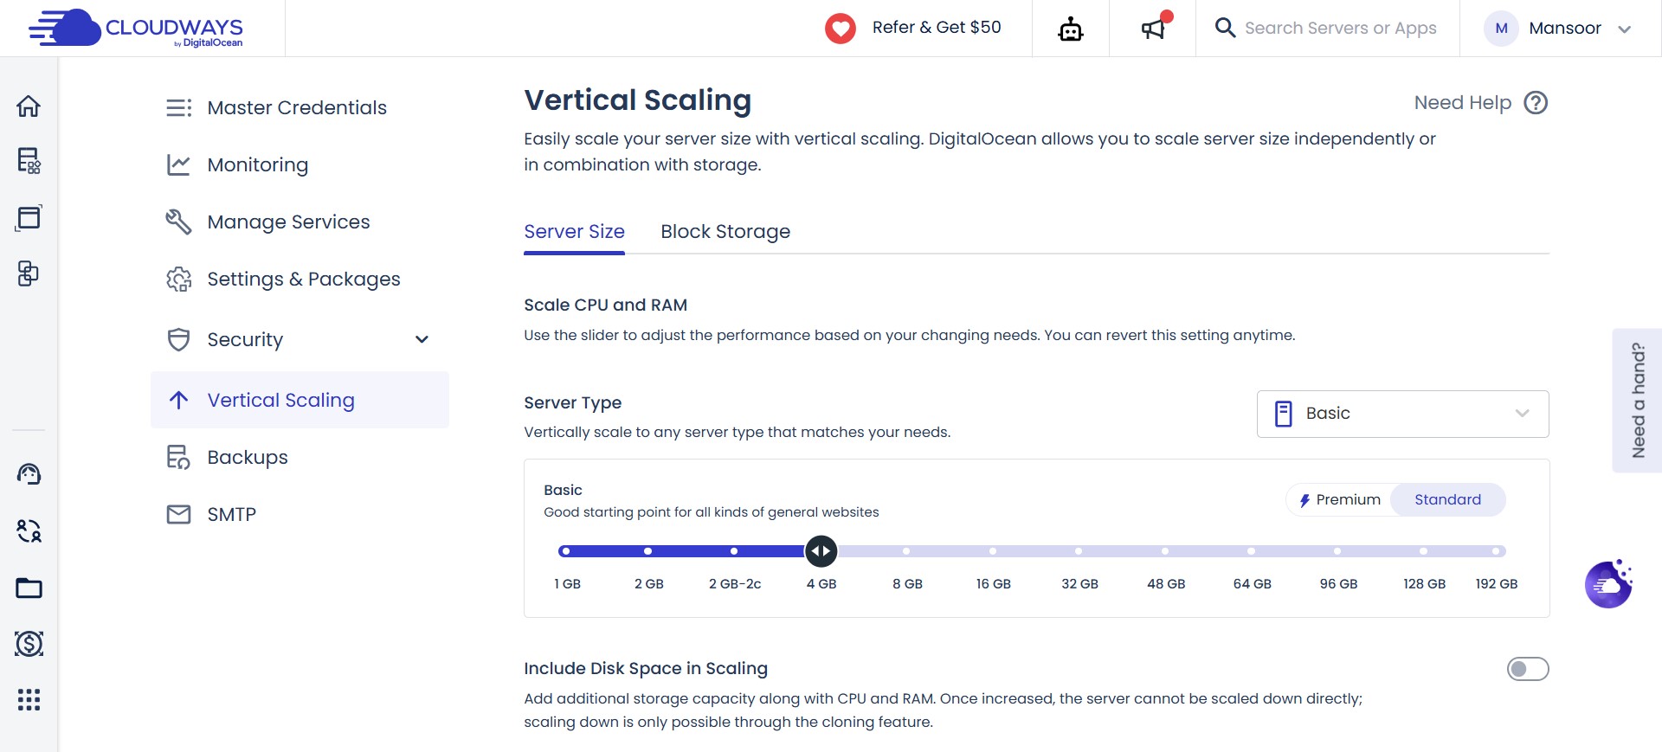Open the billing dollar icon
Screen dimensions: 1662x752
29,644
